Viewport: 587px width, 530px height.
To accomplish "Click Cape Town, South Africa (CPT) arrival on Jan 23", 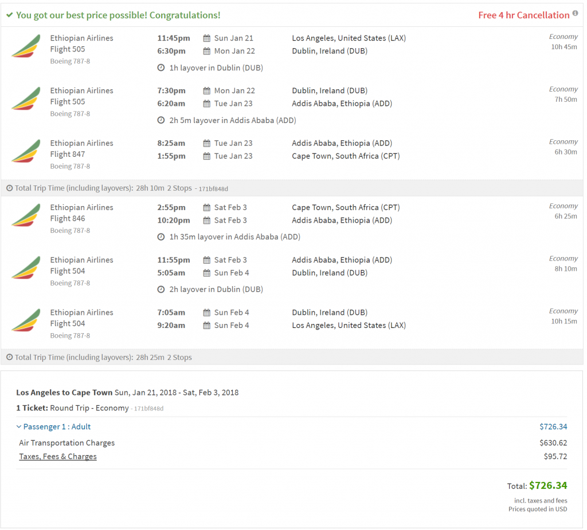I will click(x=346, y=156).
